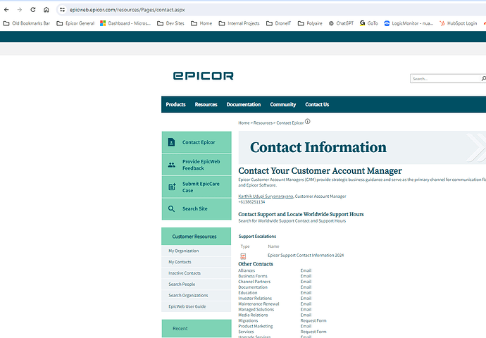Open the Community menu
This screenshot has height=338, width=486.
tap(283, 104)
